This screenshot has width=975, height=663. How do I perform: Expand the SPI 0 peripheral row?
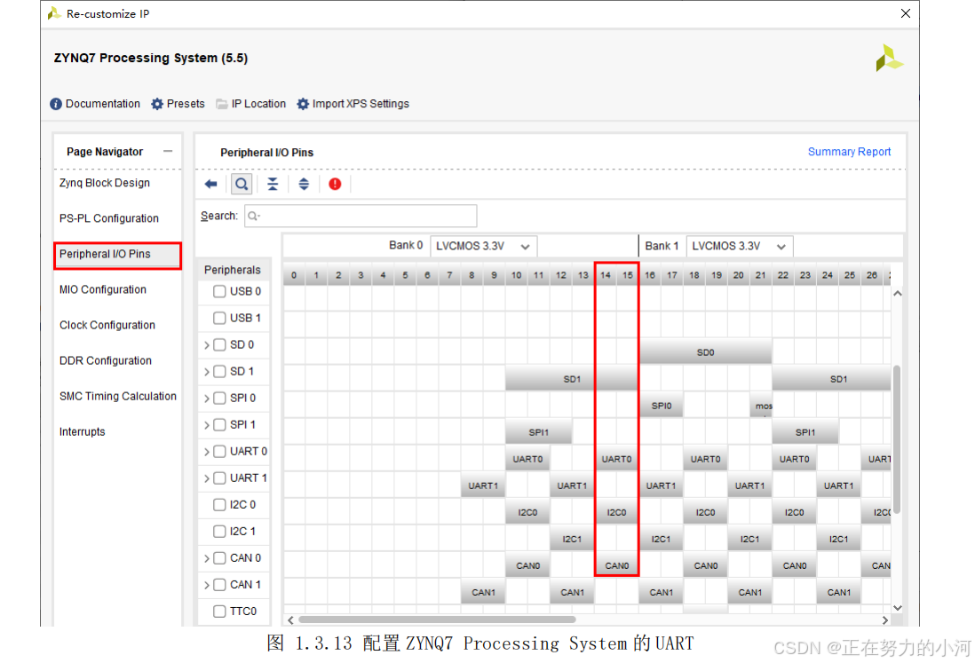(206, 399)
